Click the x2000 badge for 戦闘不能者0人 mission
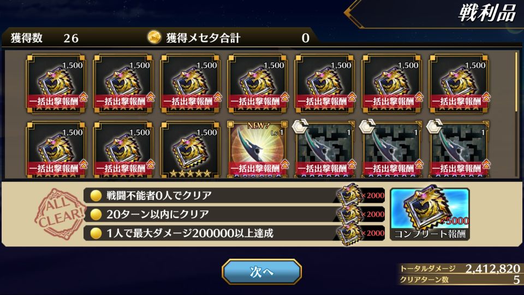This screenshot has width=524, height=295. 361,195
